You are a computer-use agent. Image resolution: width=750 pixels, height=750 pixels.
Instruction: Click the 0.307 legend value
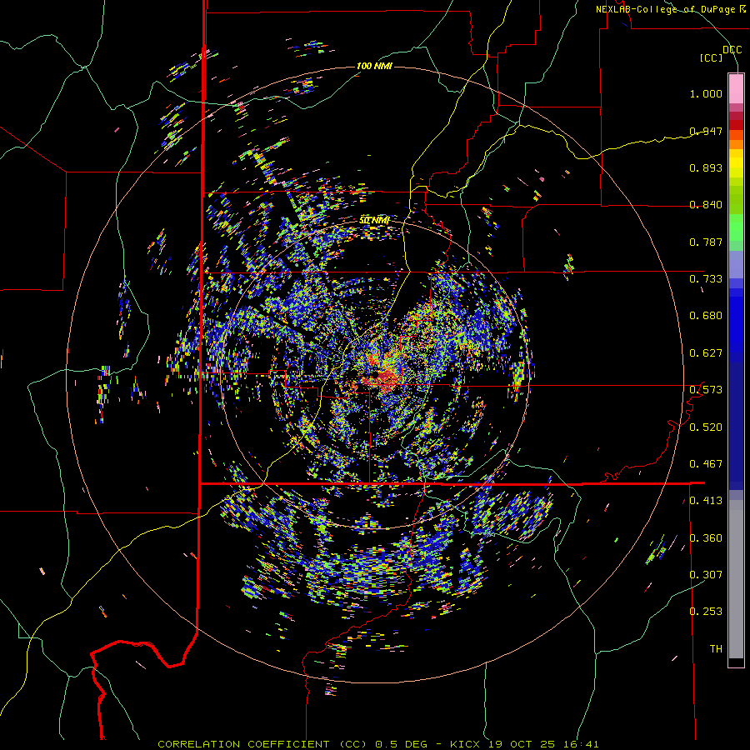point(706,575)
